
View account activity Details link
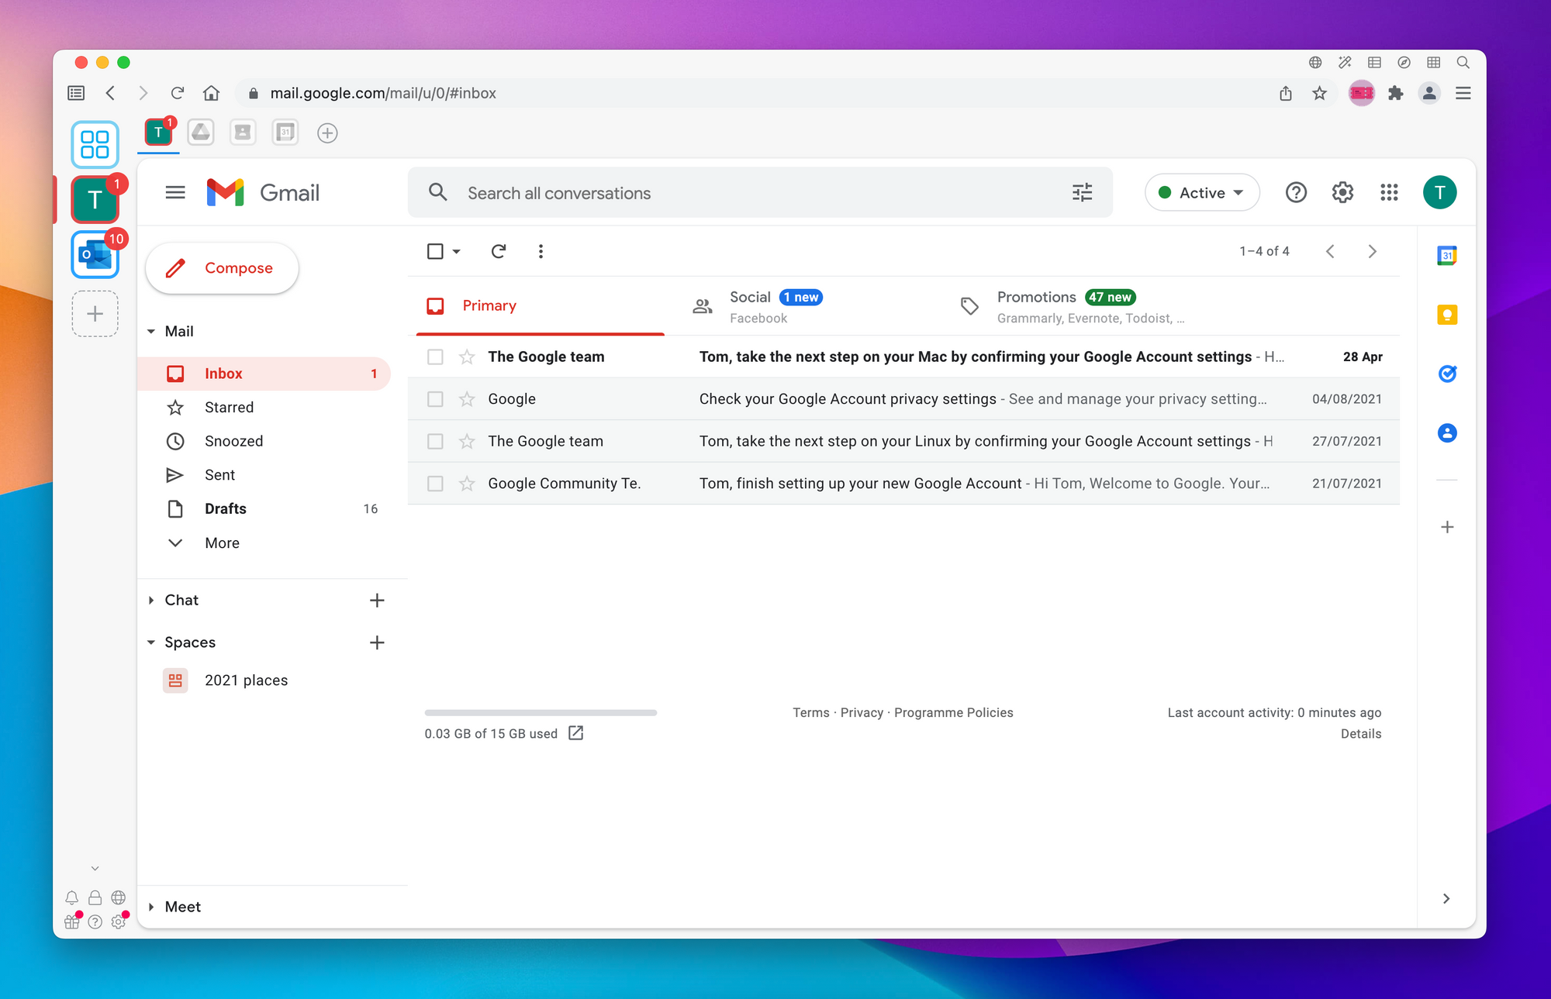1361,733
